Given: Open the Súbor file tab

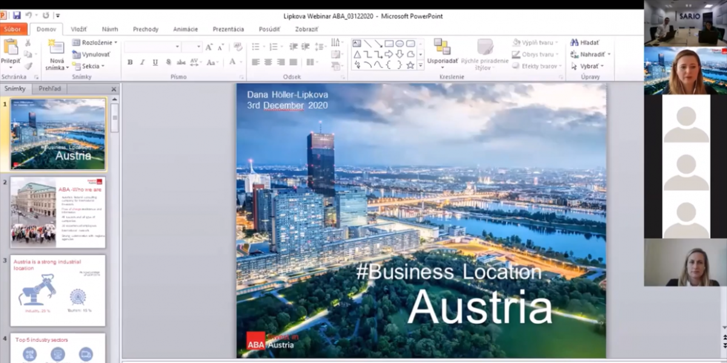Looking at the screenshot, I should tap(13, 29).
